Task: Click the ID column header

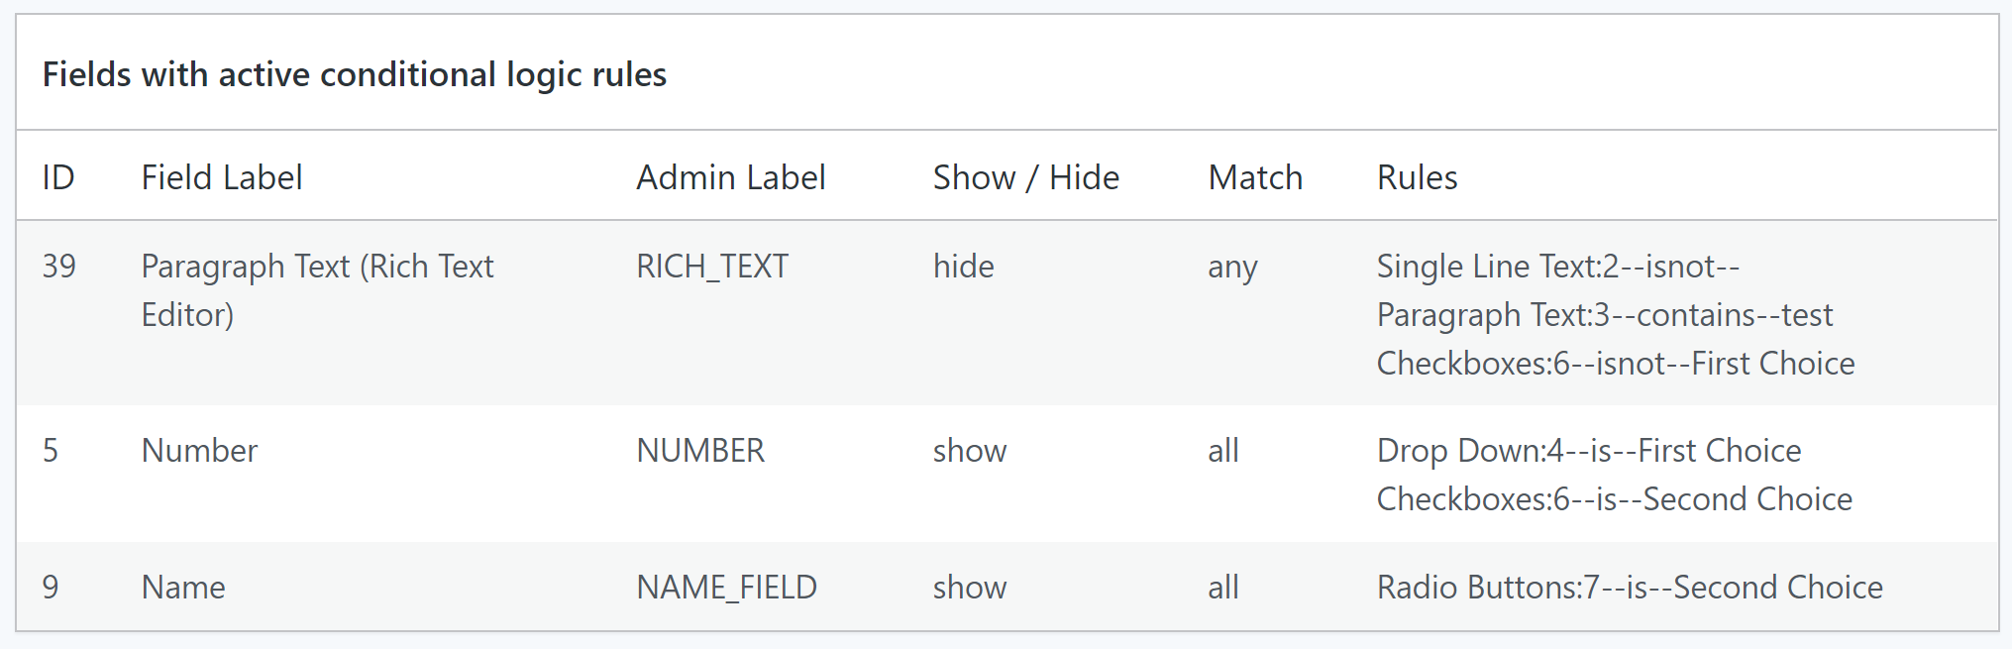Action: point(58,177)
